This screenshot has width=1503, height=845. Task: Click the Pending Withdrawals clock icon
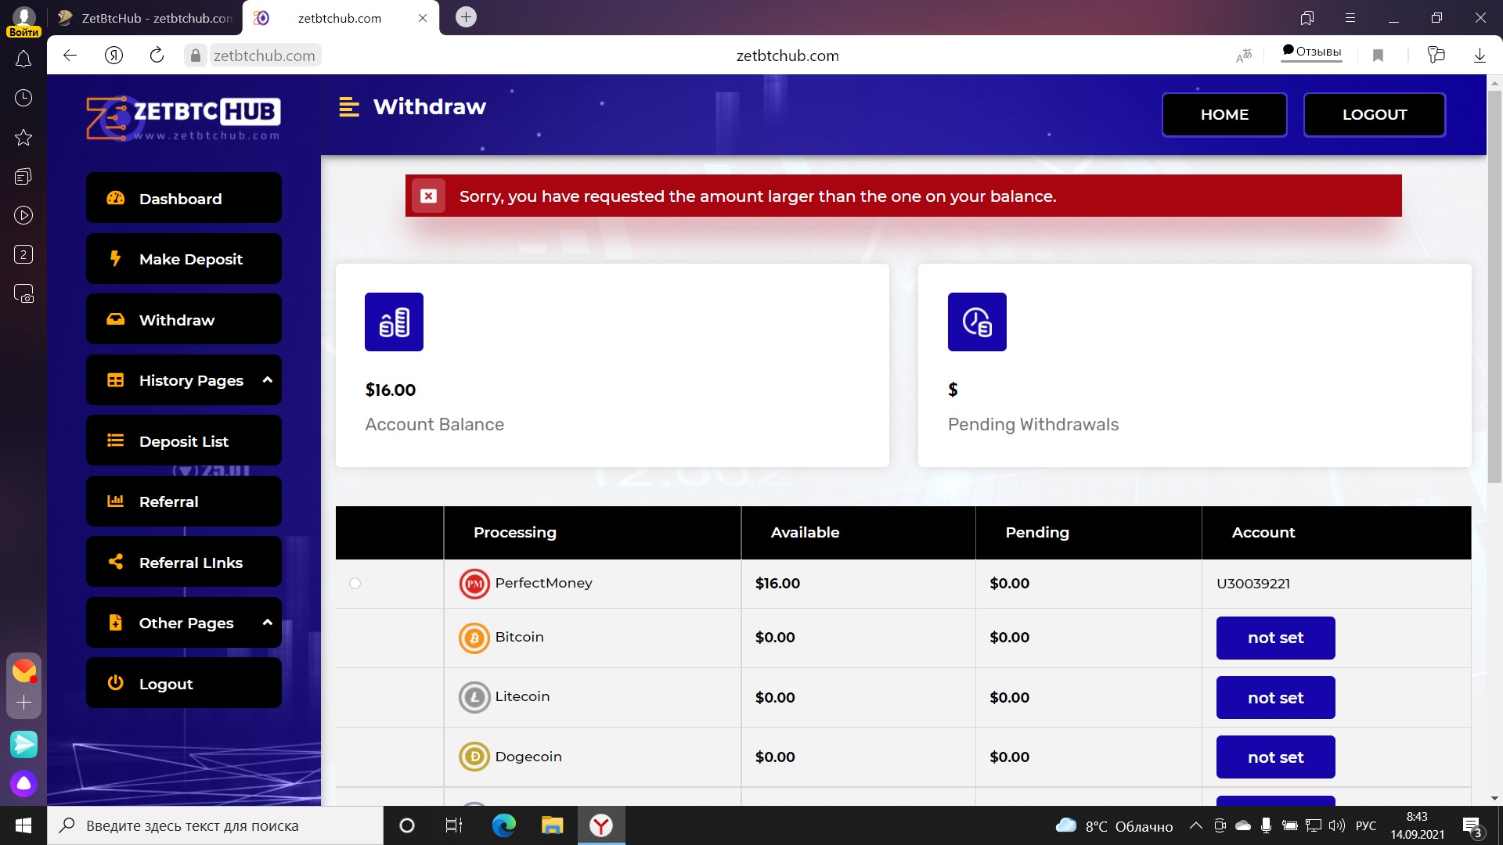[976, 322]
